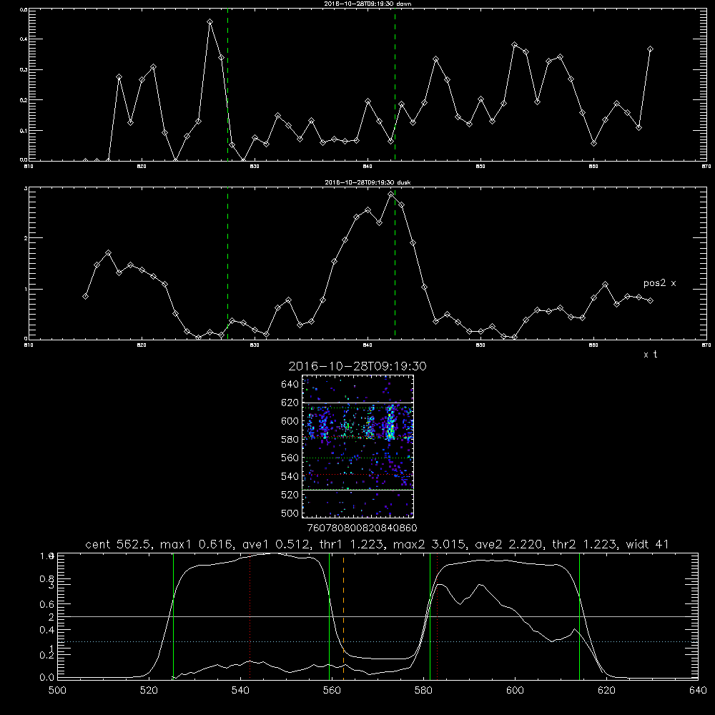Click the 'thr2 1.223' value
The image size is (715, 715).
(x=585, y=544)
